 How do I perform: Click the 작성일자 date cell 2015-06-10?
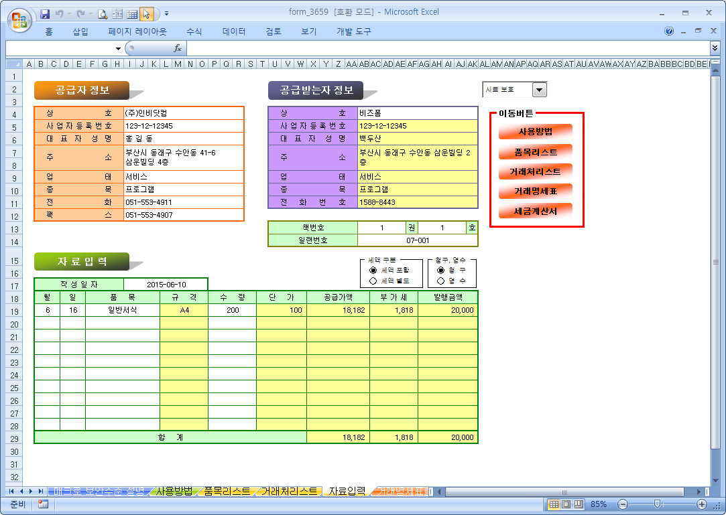[x=166, y=285]
